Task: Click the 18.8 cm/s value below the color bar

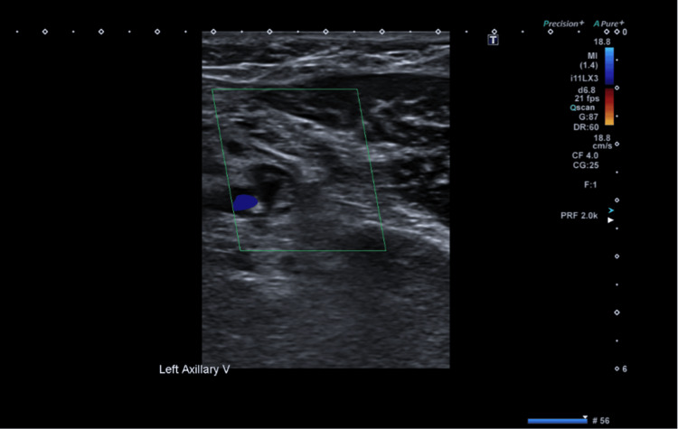Action: (602, 142)
